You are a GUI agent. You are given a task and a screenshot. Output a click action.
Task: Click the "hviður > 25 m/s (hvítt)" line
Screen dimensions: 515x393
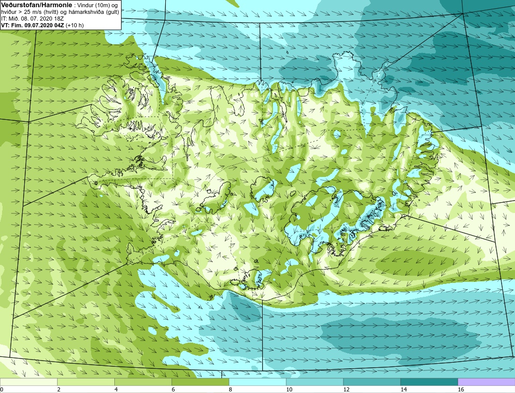coord(30,11)
